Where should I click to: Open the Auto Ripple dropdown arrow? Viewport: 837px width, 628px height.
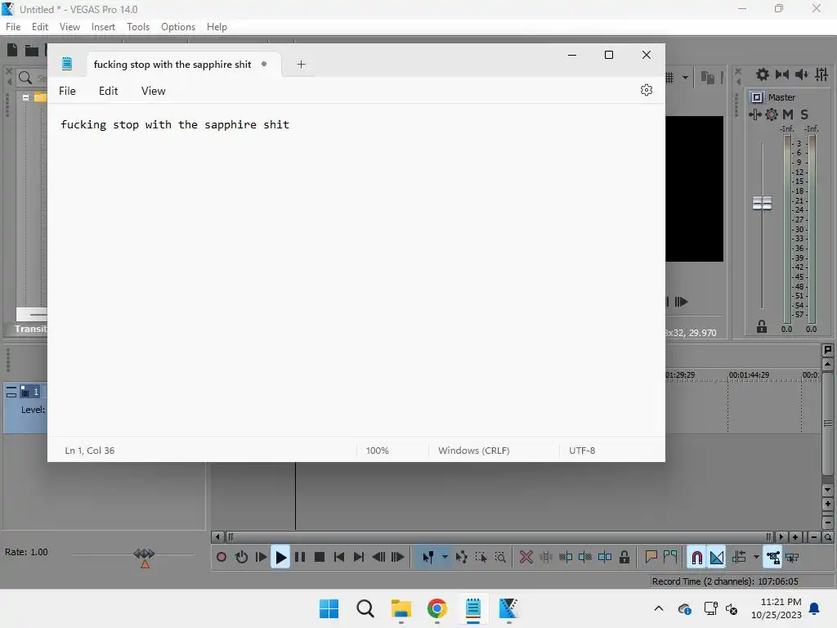tap(756, 557)
